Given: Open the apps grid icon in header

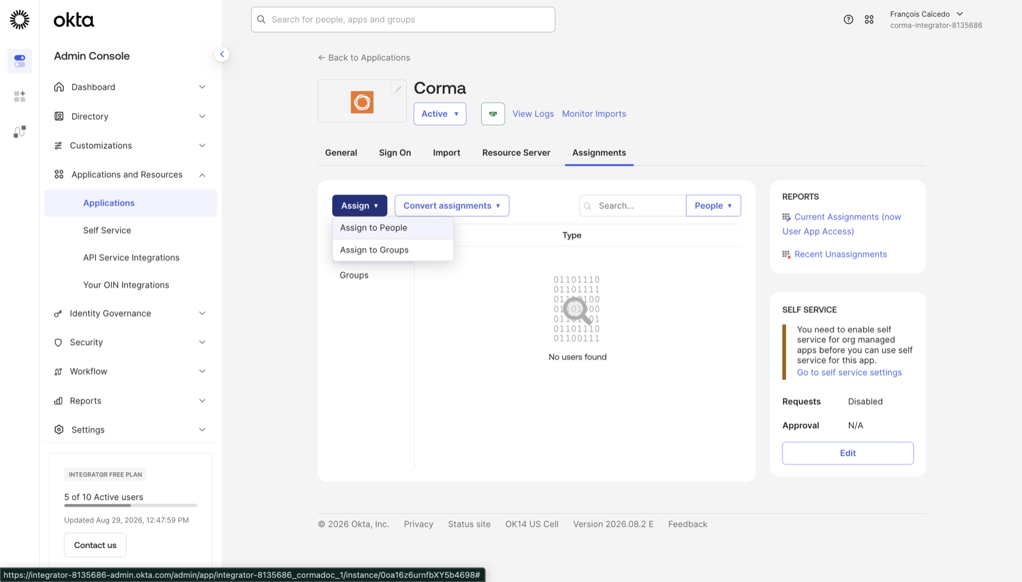Looking at the screenshot, I should tap(869, 20).
